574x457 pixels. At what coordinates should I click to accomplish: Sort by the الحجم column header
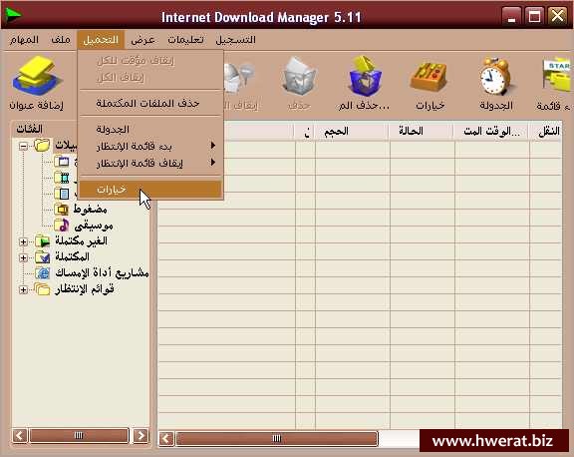click(x=352, y=131)
